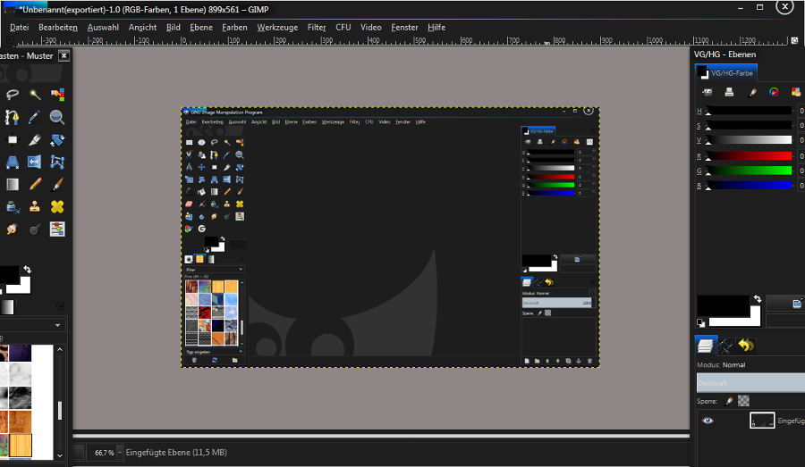Toggle lock pixels brush icon
This screenshot has width=805, height=467.
[x=729, y=401]
